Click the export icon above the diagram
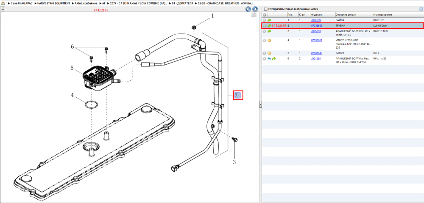Viewport: 424px width, 203px height. (x=3, y=9)
